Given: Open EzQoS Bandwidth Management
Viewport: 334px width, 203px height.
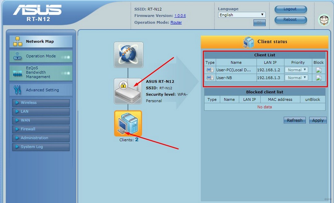Looking at the screenshot, I should point(41,72).
